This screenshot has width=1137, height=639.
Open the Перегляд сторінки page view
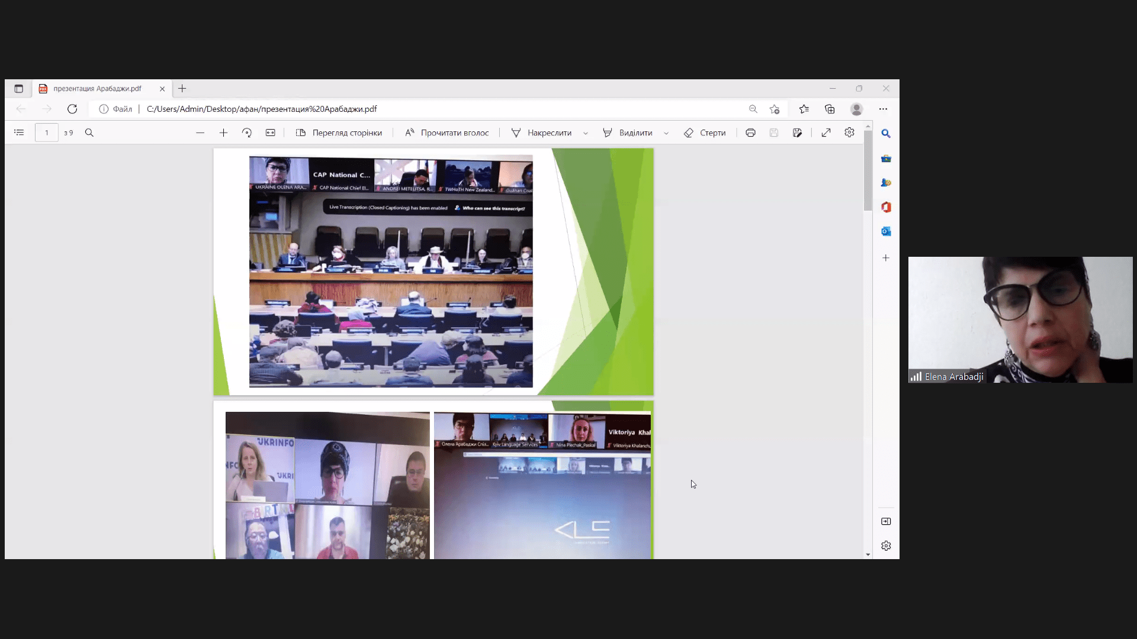(x=339, y=133)
